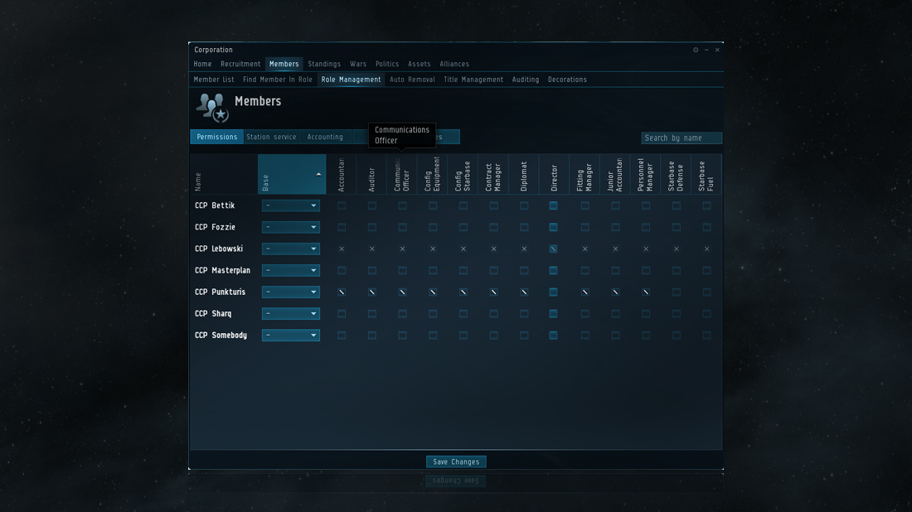Open the Alliances tab

[x=454, y=64]
